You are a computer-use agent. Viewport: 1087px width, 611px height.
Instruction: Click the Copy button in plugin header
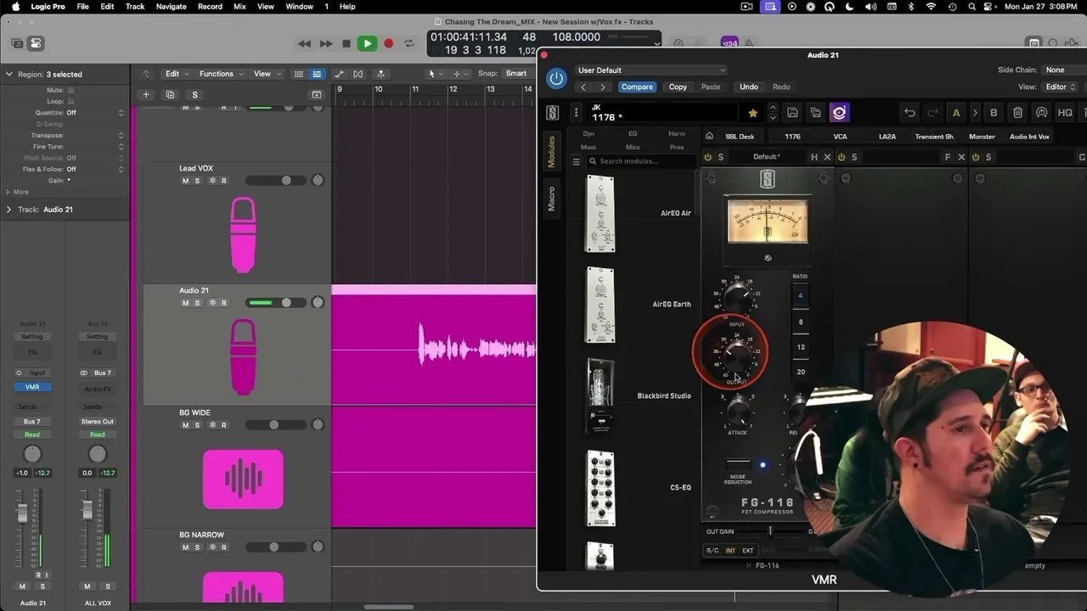tap(678, 87)
